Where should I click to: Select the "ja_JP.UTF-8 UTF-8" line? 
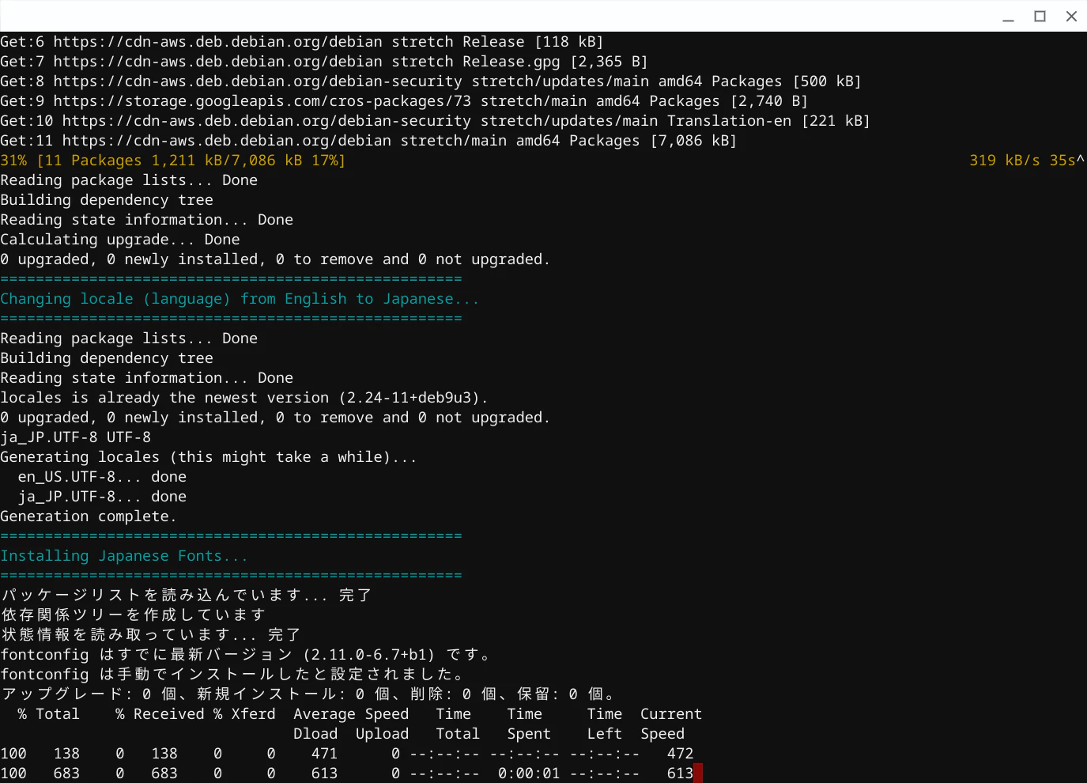(x=75, y=437)
